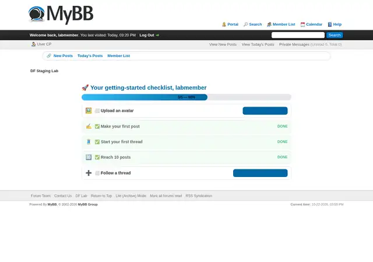373x262 pixels.
Task: Click the checklist progress bar
Action: pos(186,97)
